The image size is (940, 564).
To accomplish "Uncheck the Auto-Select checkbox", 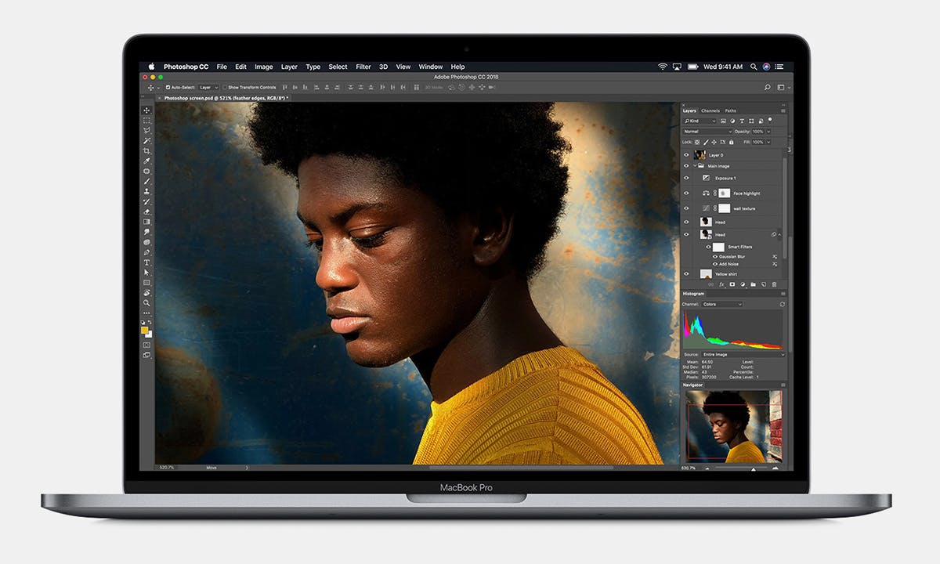I will (168, 88).
